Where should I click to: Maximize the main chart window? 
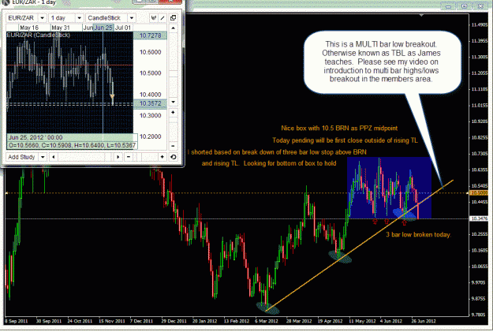click(465, 6)
